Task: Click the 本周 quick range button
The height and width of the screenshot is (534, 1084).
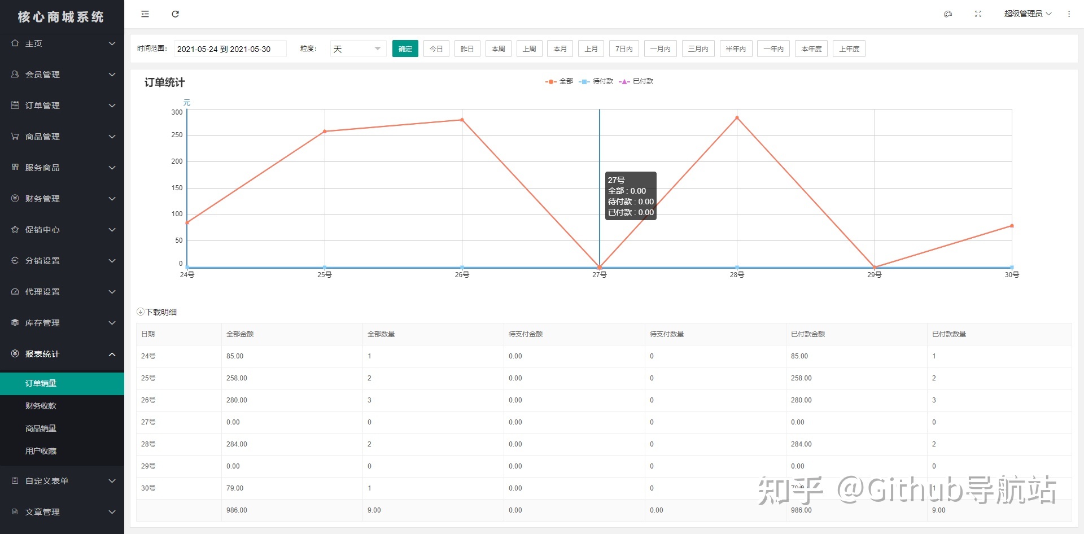Action: click(x=499, y=49)
